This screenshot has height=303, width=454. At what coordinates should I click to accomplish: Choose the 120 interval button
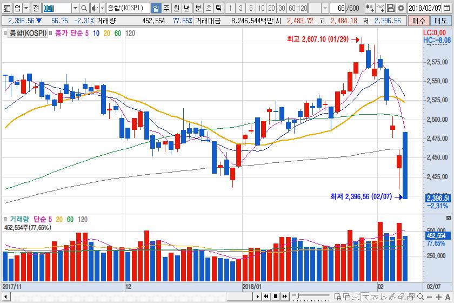[303, 8]
